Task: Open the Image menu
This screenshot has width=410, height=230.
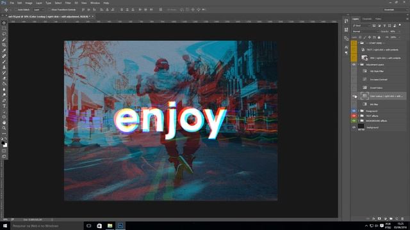Action: pos(29,3)
